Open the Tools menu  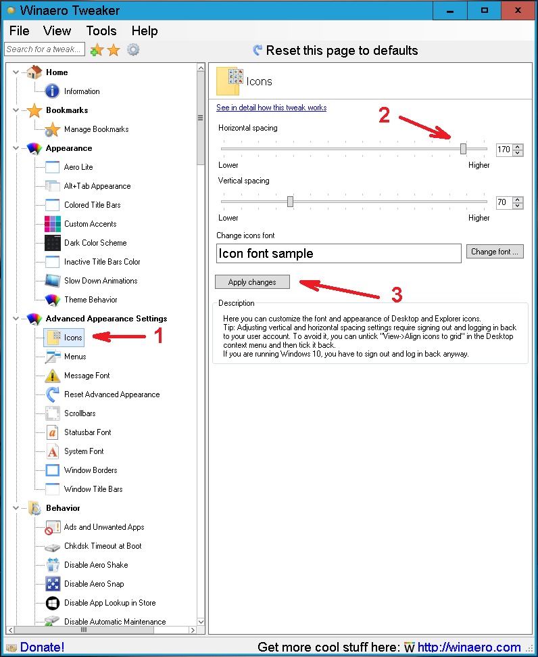[101, 30]
